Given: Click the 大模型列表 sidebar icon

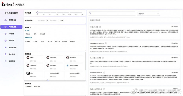Looking at the screenshot, I should tap(5, 27).
